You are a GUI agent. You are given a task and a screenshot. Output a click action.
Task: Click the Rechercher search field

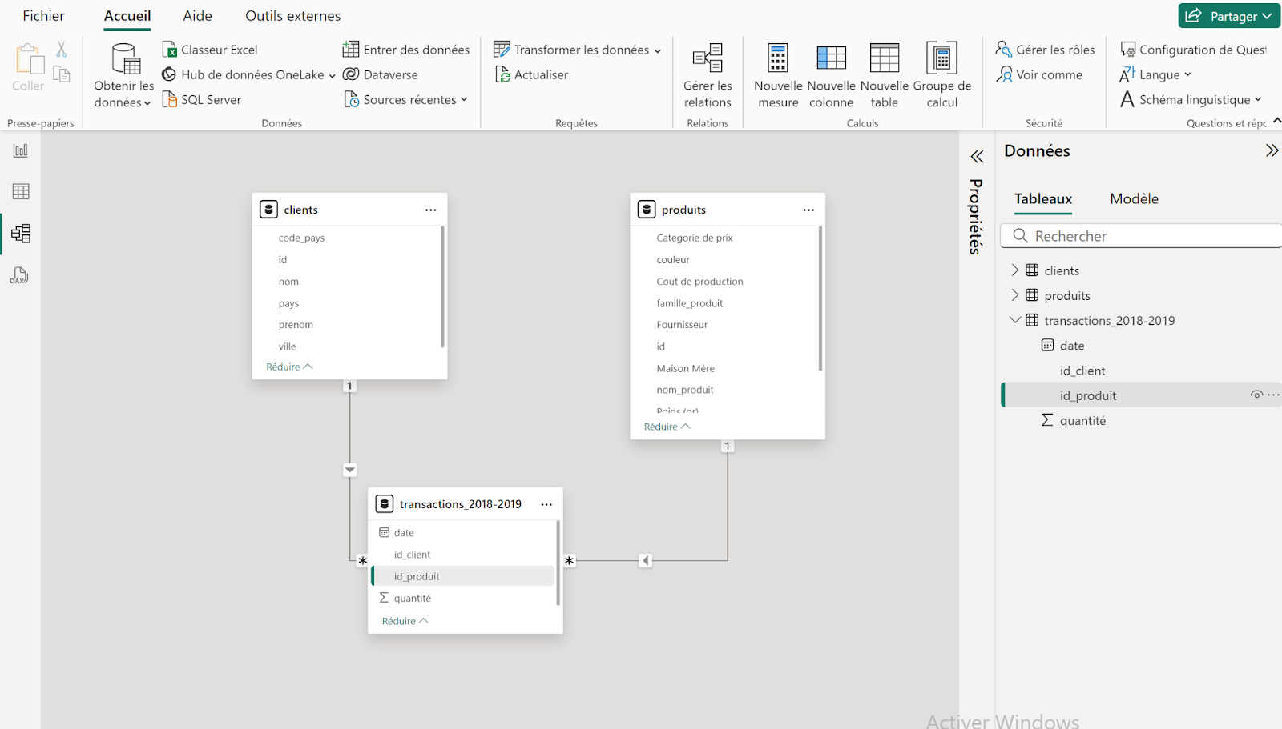1141,236
